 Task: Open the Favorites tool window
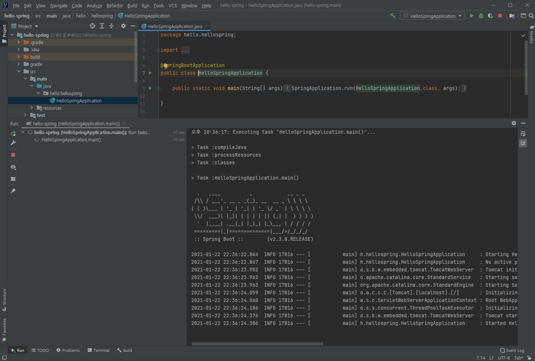(x=4, y=330)
